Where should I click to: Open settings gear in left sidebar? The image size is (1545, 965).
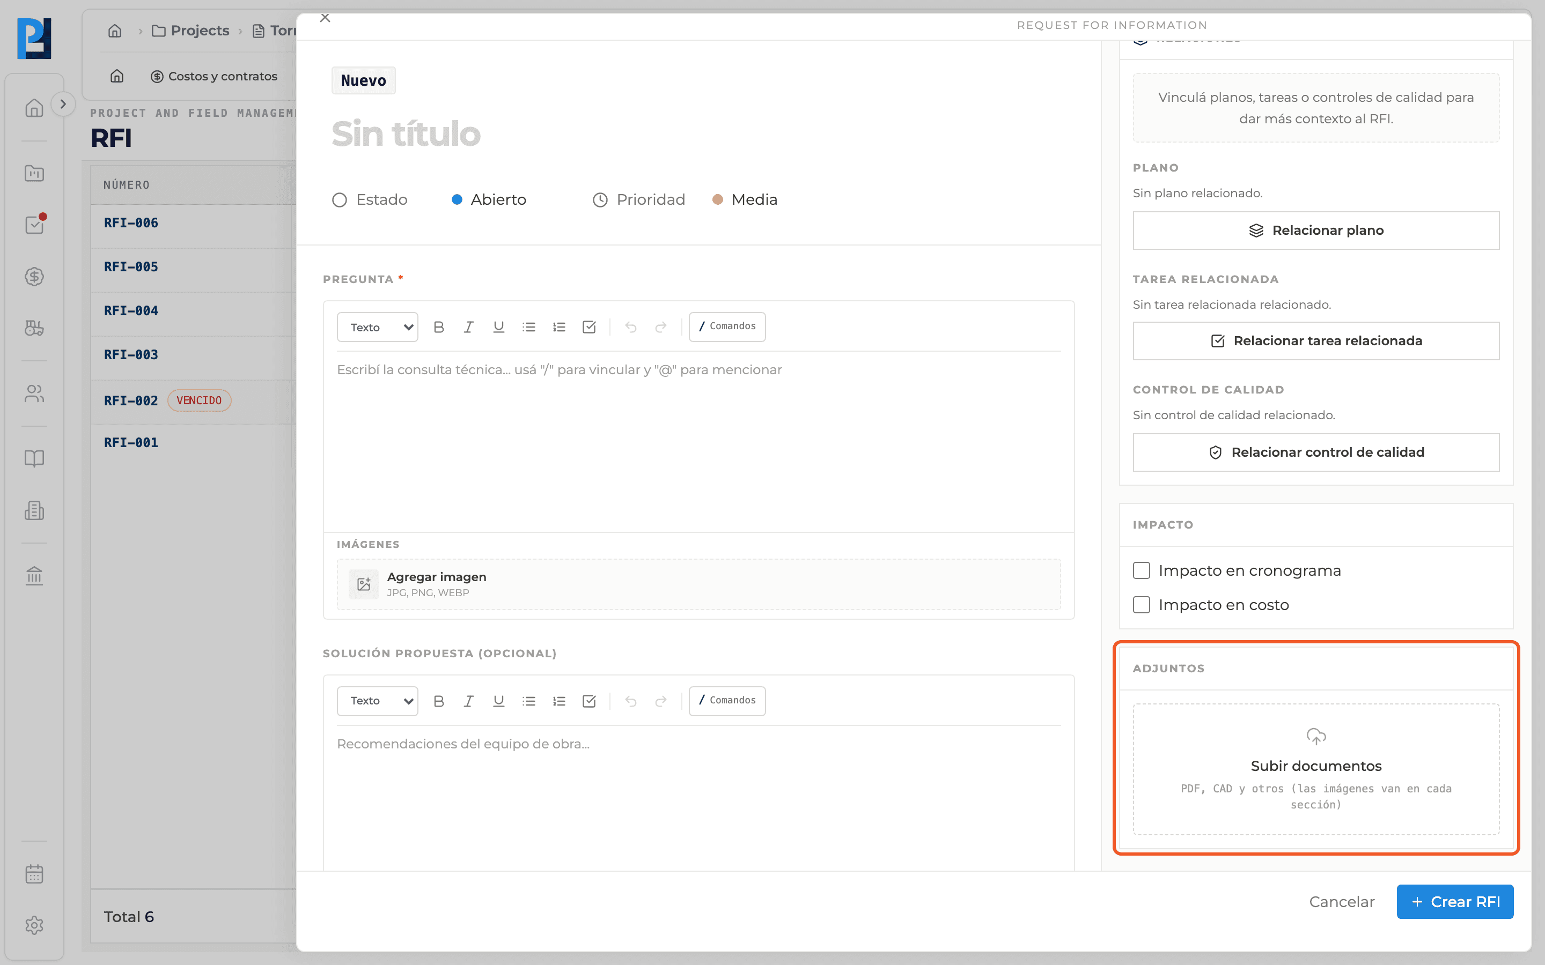[34, 925]
